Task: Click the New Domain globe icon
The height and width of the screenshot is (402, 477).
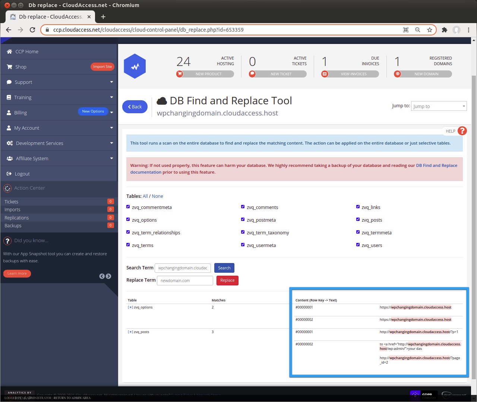Action: pos(398,74)
